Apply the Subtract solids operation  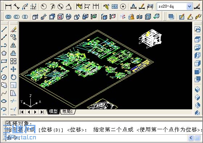point(17,17)
